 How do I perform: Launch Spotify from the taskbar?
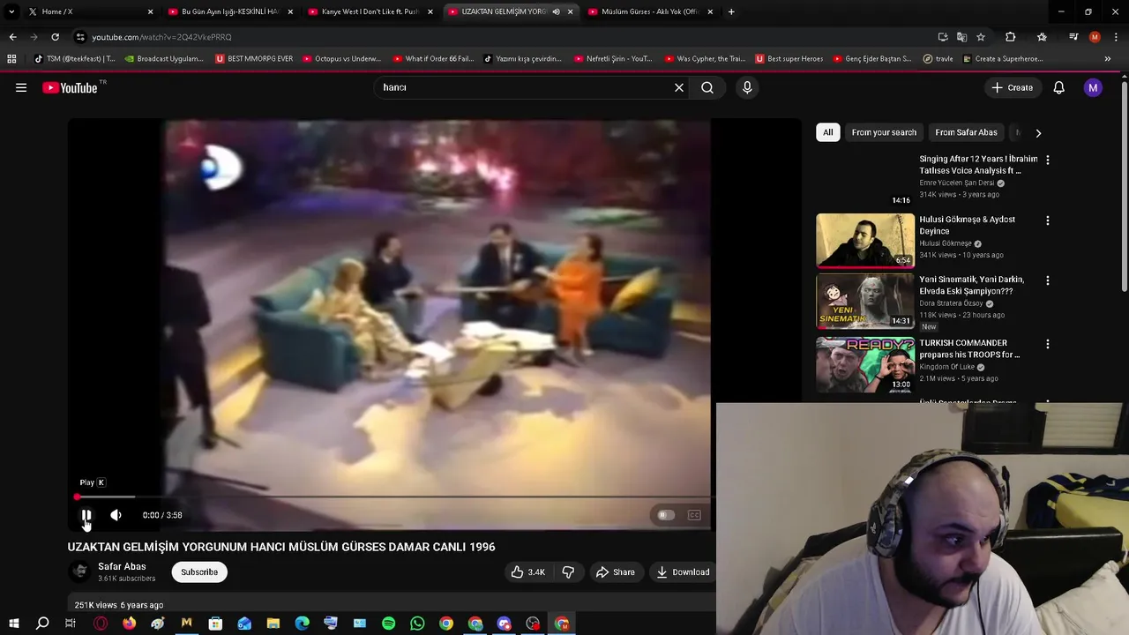pyautogui.click(x=388, y=624)
